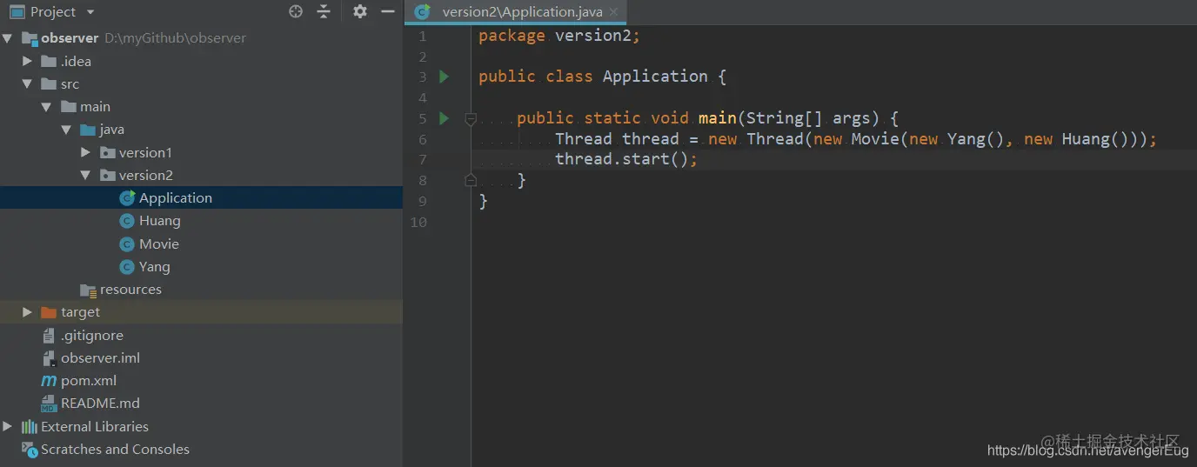Close the version2\Application.java tab

613,12
